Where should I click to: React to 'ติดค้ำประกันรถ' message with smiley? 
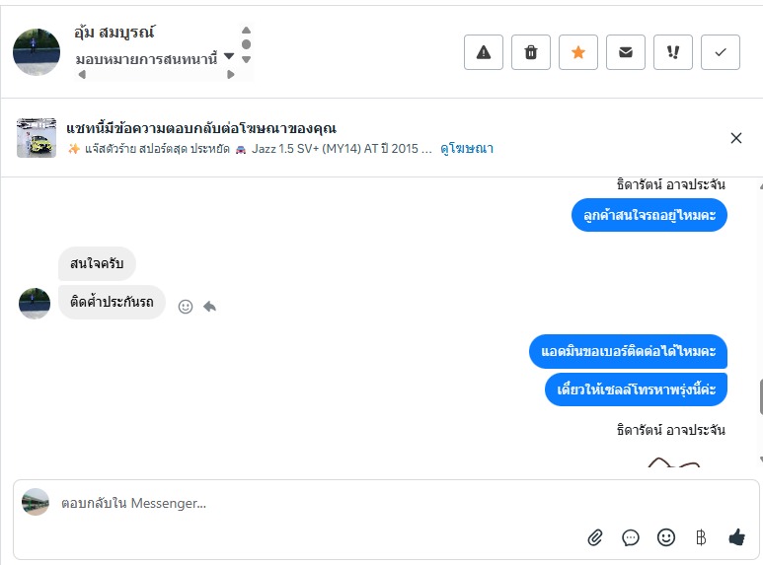click(x=186, y=307)
